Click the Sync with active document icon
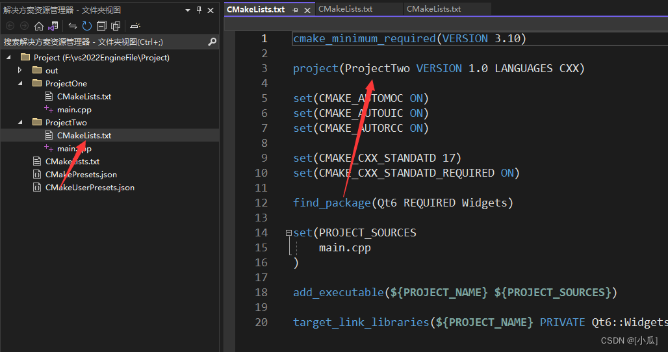The height and width of the screenshot is (352, 668). tap(73, 26)
